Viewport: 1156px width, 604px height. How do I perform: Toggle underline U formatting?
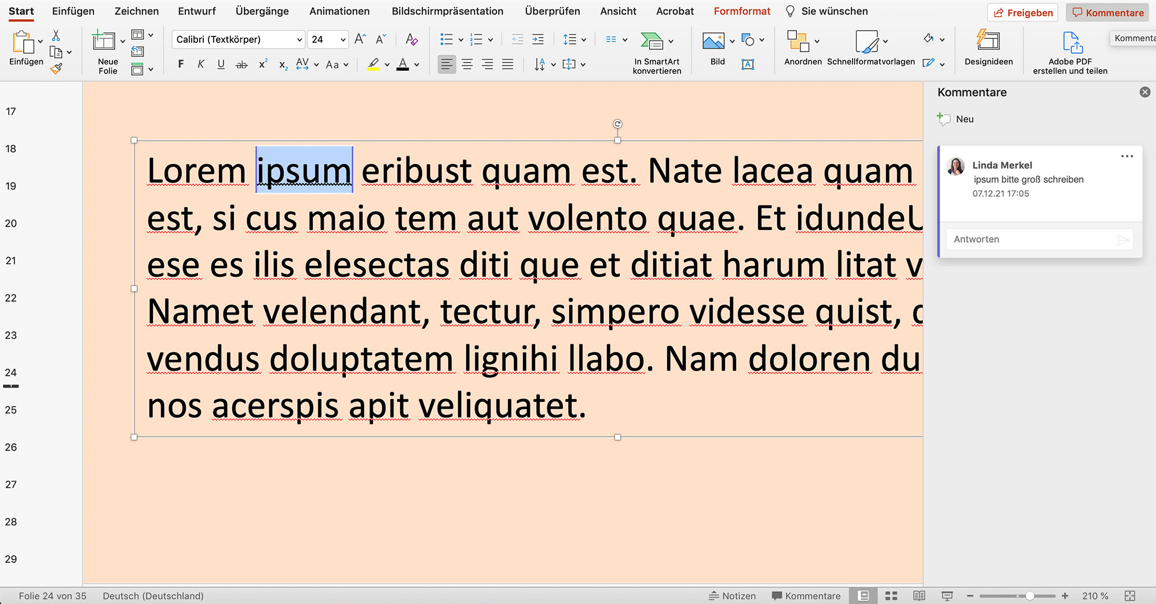221,64
